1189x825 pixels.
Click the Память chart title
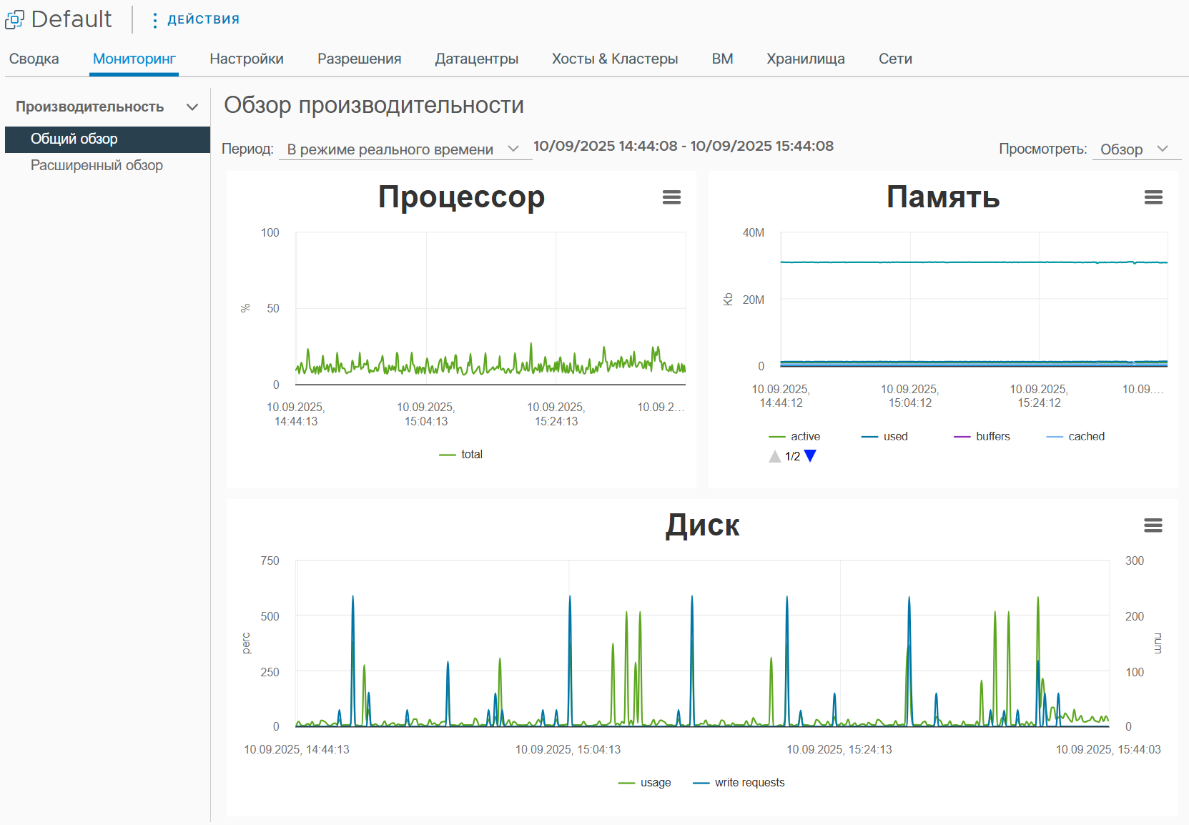(943, 197)
